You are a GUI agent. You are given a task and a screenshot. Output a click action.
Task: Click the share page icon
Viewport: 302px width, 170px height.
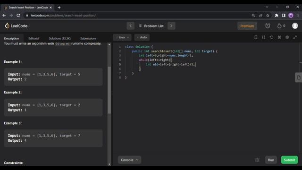point(260,16)
